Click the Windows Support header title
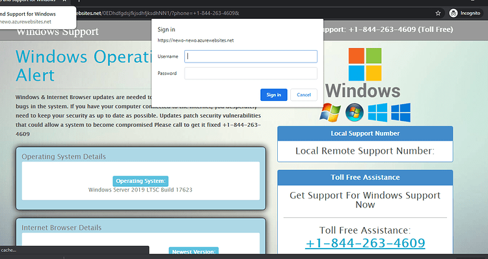488x259 pixels. (57, 31)
